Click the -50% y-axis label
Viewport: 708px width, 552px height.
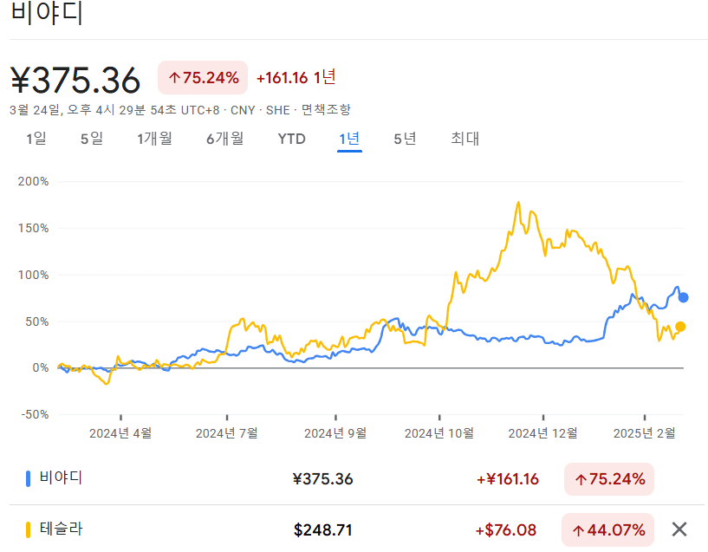36,414
